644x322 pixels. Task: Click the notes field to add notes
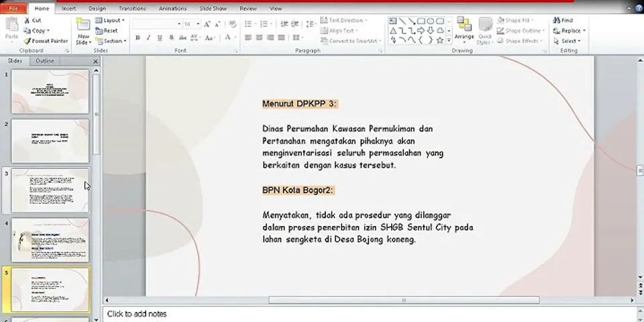click(369, 314)
